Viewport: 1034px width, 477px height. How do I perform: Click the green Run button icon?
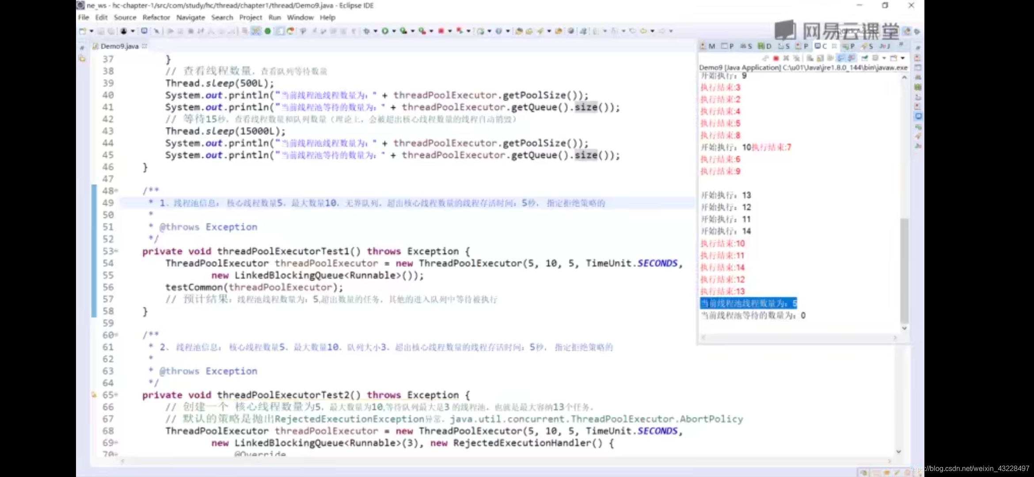click(385, 31)
